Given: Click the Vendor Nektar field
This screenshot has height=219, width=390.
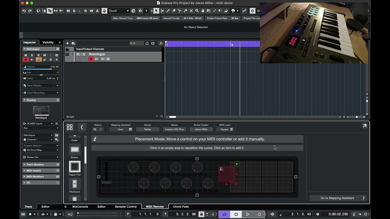Looking at the screenshot, I should [x=147, y=129].
